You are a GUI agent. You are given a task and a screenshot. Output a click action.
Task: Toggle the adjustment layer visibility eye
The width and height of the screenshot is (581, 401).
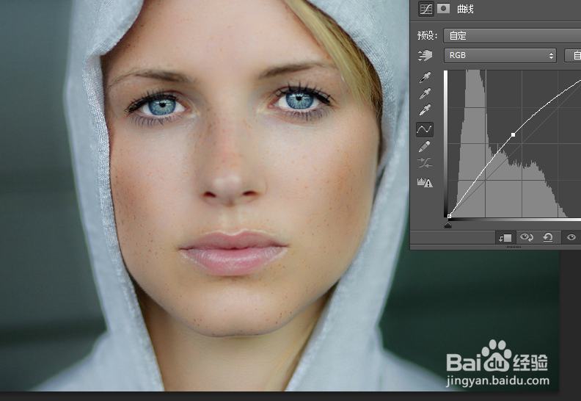pyautogui.click(x=571, y=237)
